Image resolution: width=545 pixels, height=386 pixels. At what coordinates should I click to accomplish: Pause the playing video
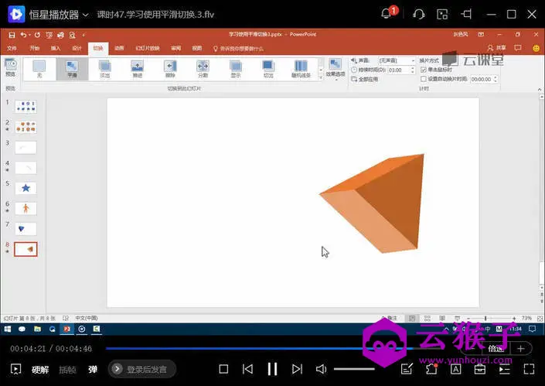click(272, 369)
